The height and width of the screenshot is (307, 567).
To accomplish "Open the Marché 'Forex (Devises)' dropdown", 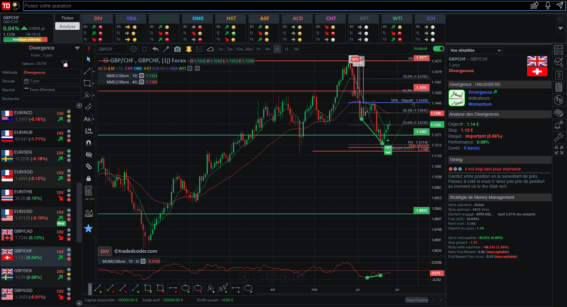I will 52,90.
